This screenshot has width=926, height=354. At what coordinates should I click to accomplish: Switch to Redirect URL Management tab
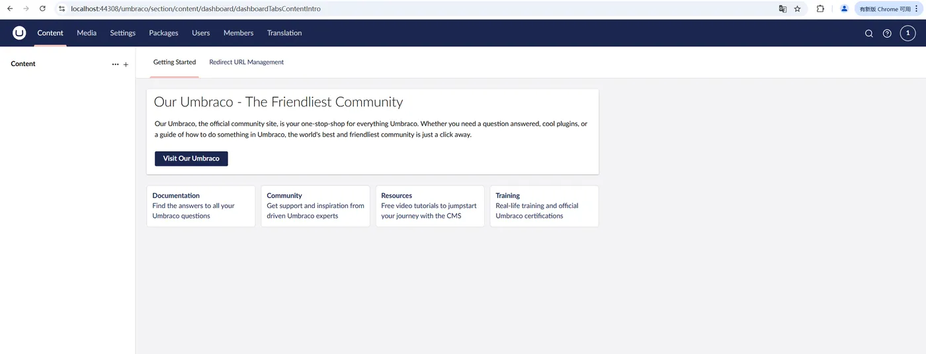247,62
